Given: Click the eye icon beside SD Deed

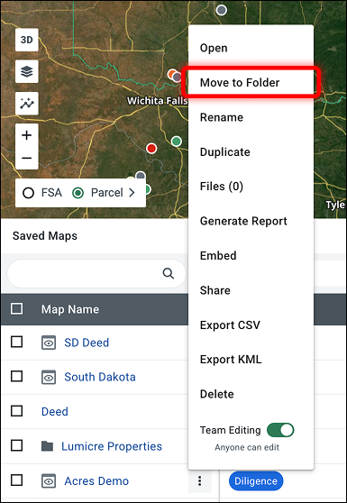Looking at the screenshot, I should click(x=49, y=343).
